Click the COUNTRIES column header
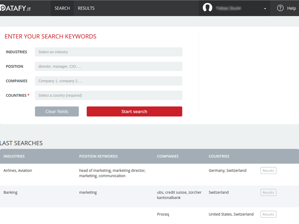The height and width of the screenshot is (224, 299). 219,156
